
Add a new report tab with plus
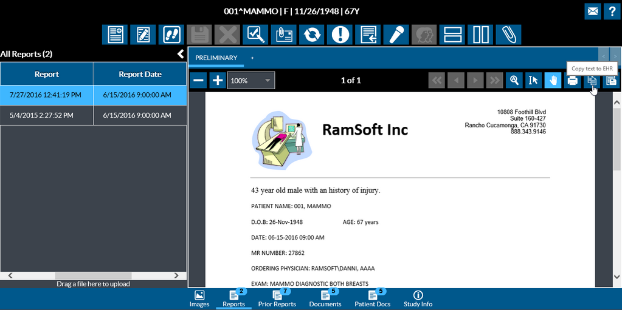coord(252,58)
